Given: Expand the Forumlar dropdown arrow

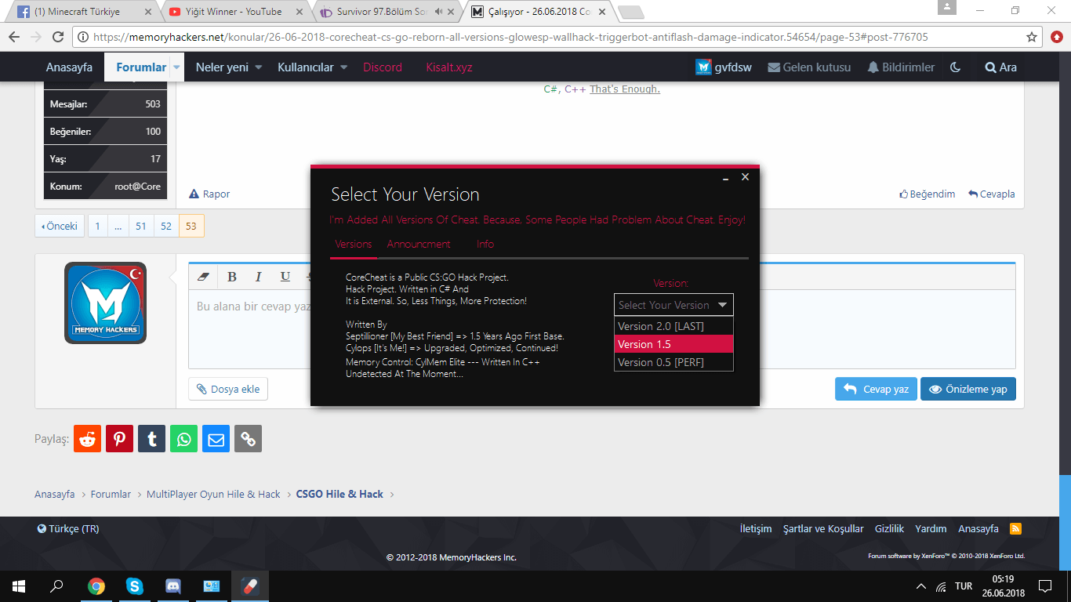Looking at the screenshot, I should (177, 67).
